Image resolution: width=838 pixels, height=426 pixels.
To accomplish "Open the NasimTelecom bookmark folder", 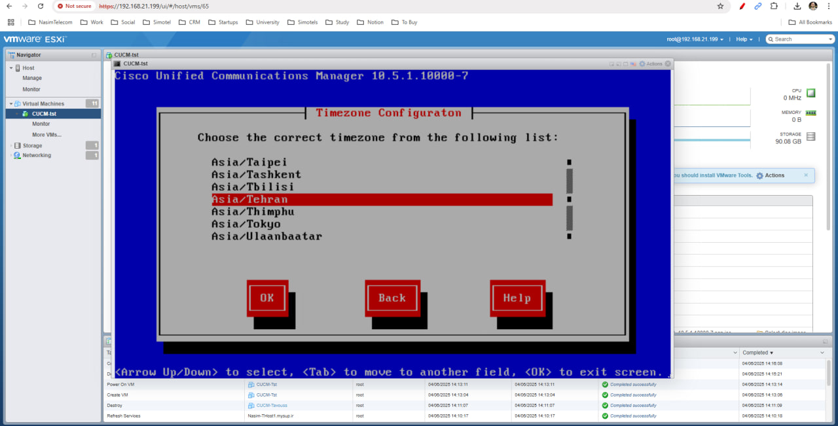I will pyautogui.click(x=50, y=22).
